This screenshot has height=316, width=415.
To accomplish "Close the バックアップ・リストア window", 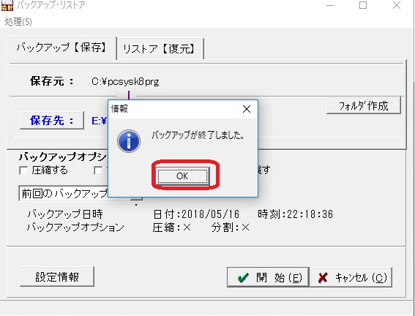I will coord(397,5).
